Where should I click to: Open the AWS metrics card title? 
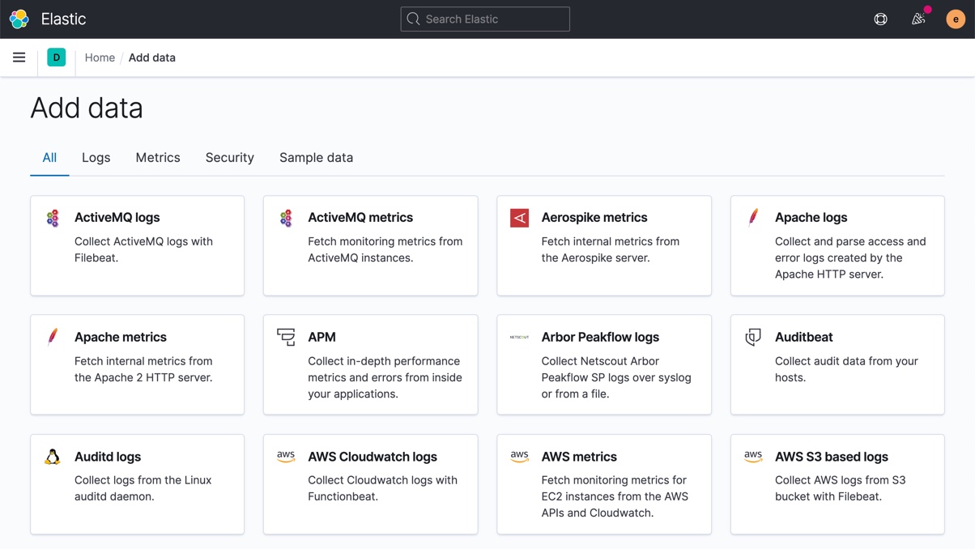[x=579, y=457]
